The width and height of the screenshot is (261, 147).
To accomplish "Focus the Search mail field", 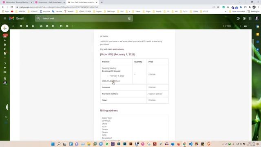I will click(x=84, y=18).
